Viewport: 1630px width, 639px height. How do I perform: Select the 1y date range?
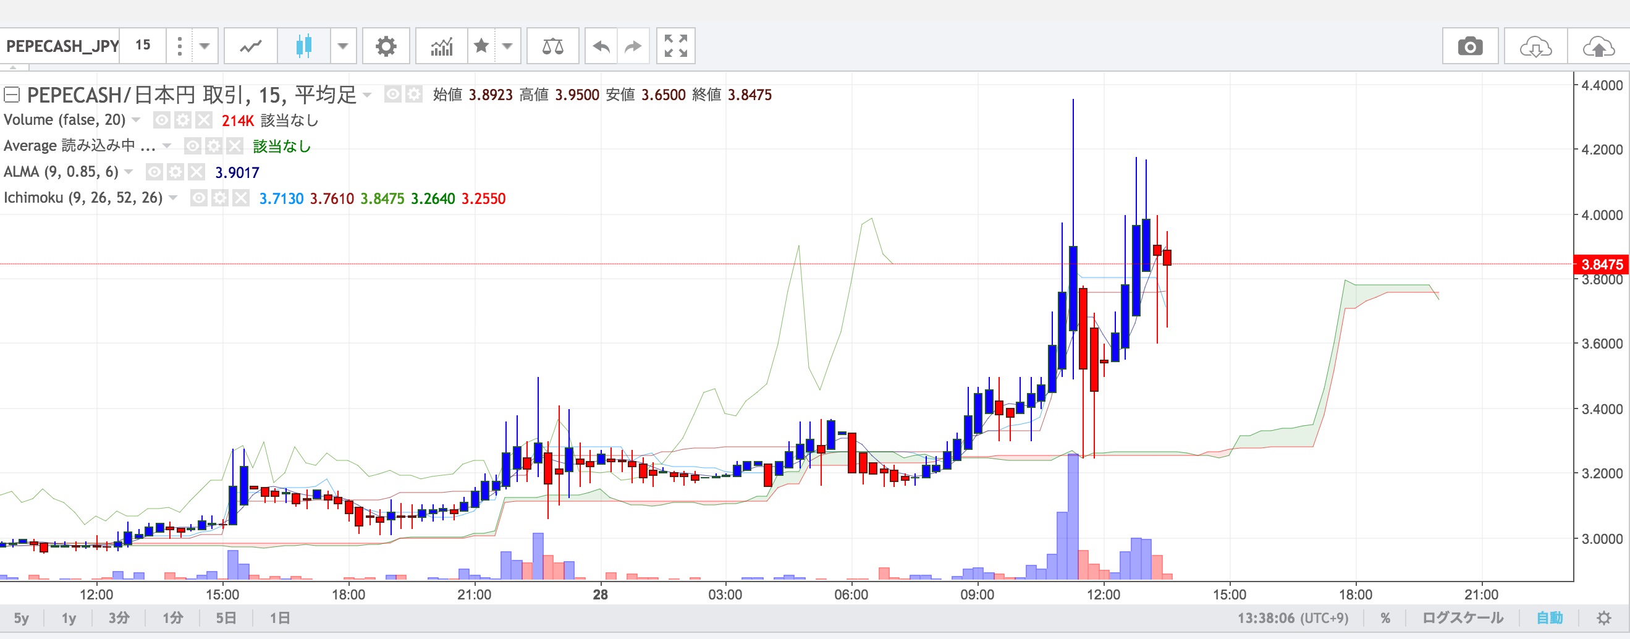click(69, 618)
